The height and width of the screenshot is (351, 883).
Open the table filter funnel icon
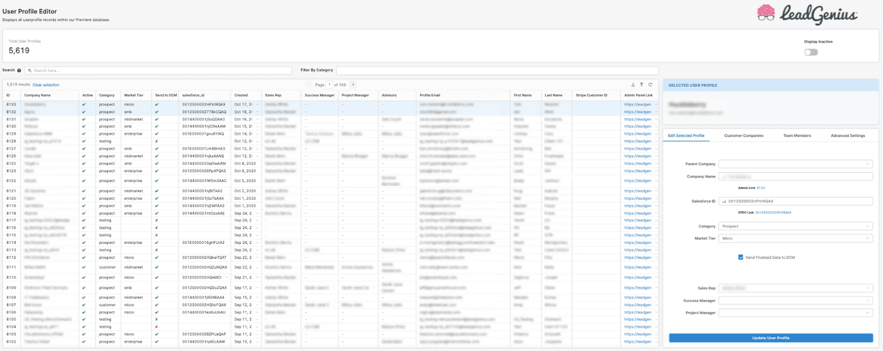coord(641,84)
